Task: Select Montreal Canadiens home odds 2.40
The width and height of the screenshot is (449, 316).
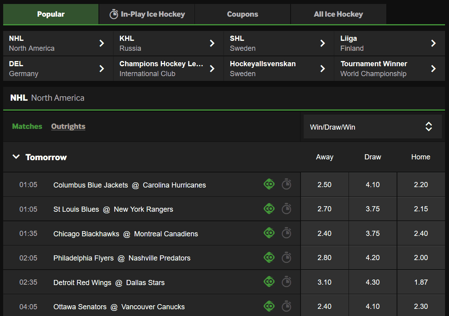Action: [x=421, y=234]
